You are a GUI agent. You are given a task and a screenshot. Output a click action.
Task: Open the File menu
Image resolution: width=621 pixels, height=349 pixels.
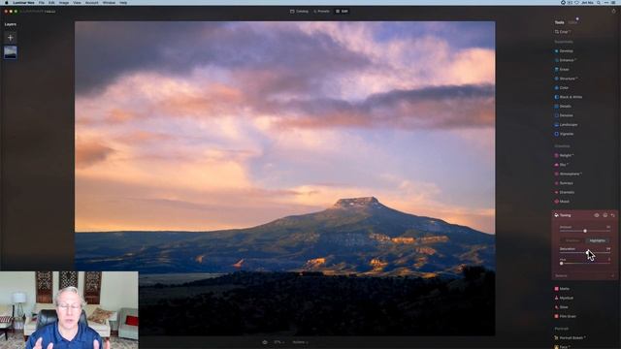(41, 2)
